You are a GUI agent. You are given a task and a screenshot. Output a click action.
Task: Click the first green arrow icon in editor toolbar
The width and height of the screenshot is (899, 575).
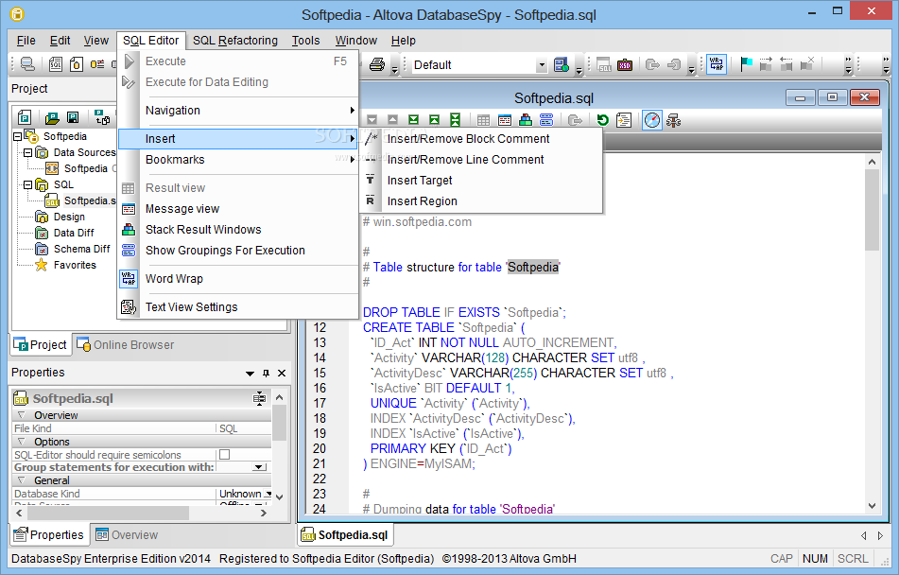(x=413, y=119)
